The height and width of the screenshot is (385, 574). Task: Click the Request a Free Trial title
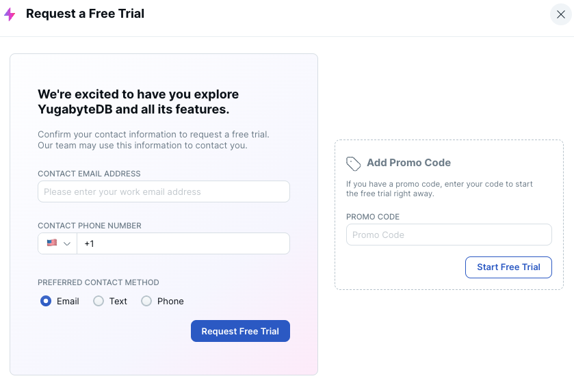(x=85, y=14)
